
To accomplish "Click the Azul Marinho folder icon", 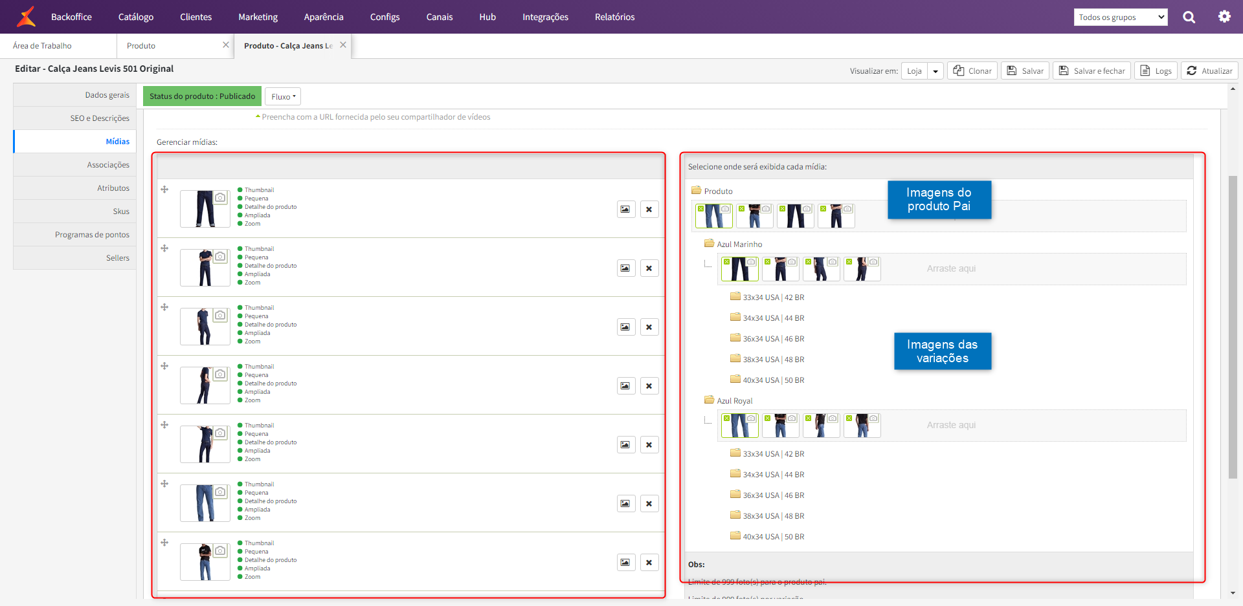I will 710,243.
